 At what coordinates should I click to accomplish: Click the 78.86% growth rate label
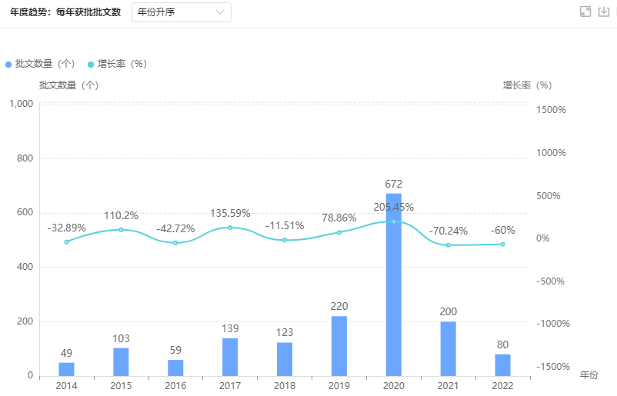[339, 218]
